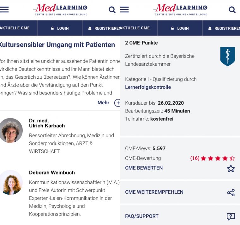Click Dr. Ulrich Karbach's portrait photo
The image size is (240, 225).
pyautogui.click(x=11, y=130)
